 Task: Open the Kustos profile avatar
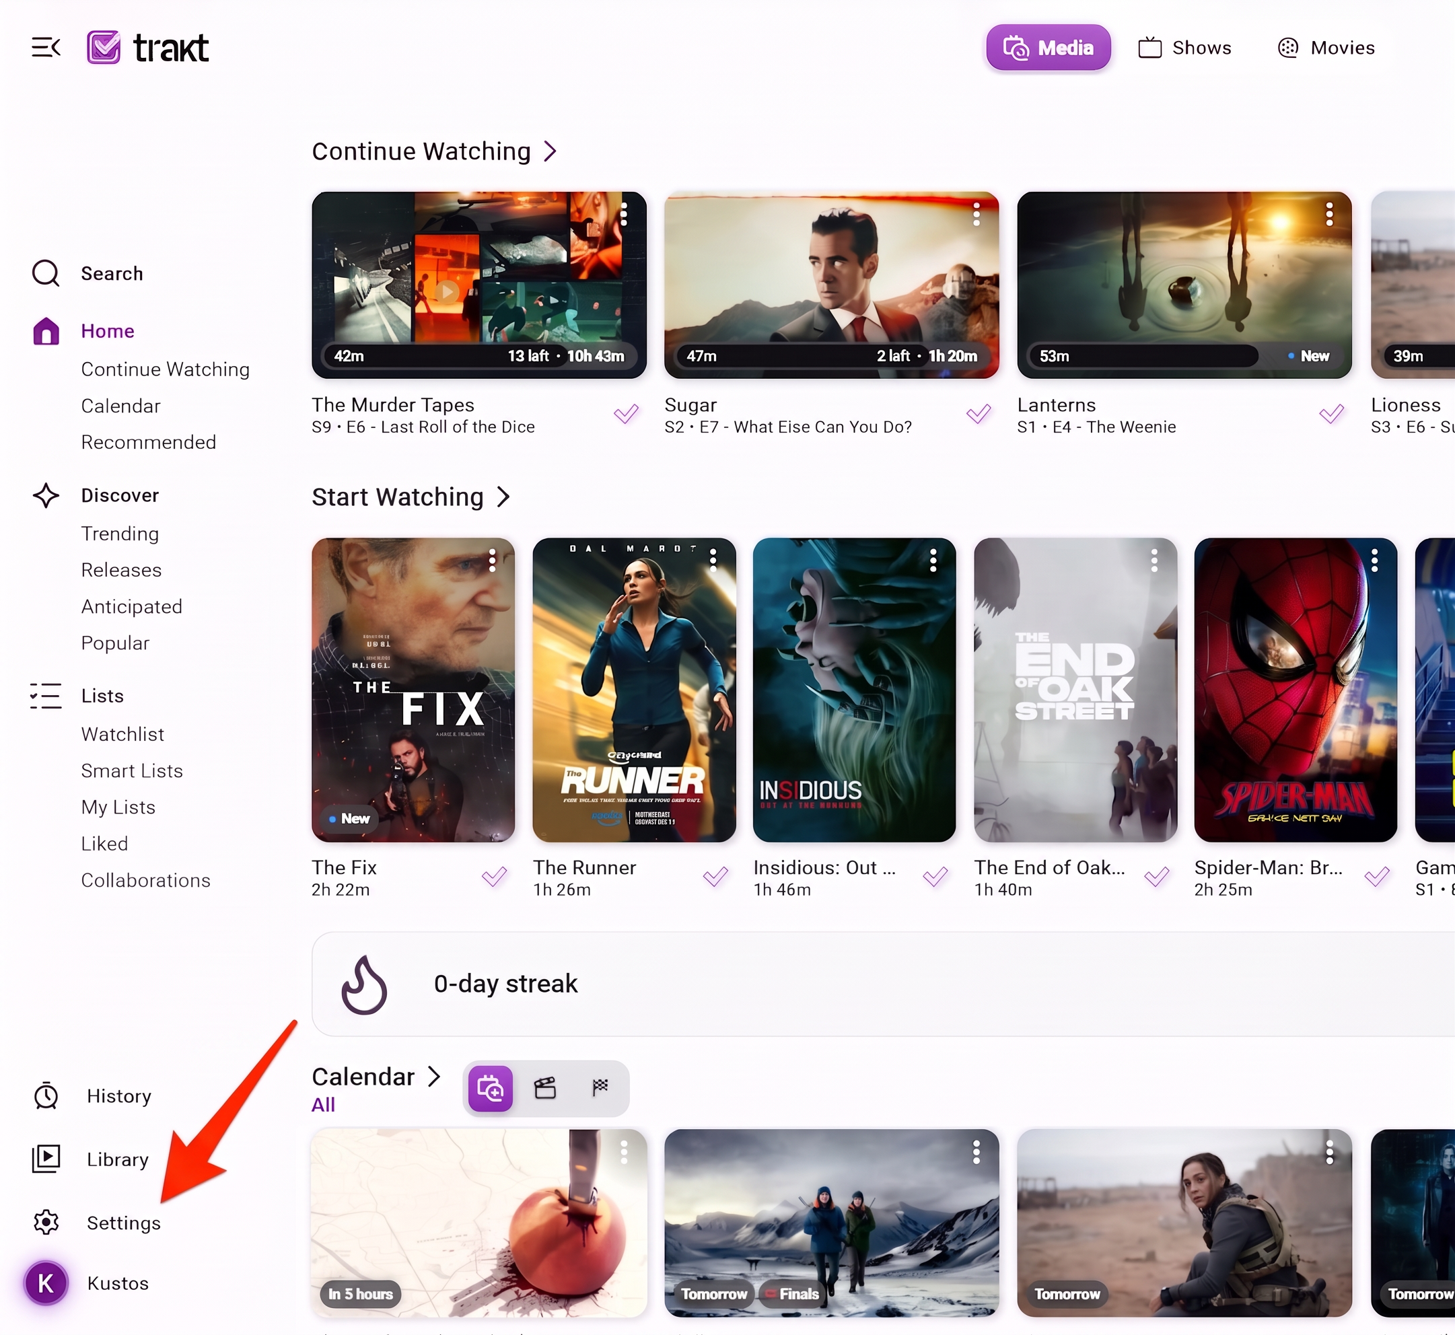tap(46, 1283)
